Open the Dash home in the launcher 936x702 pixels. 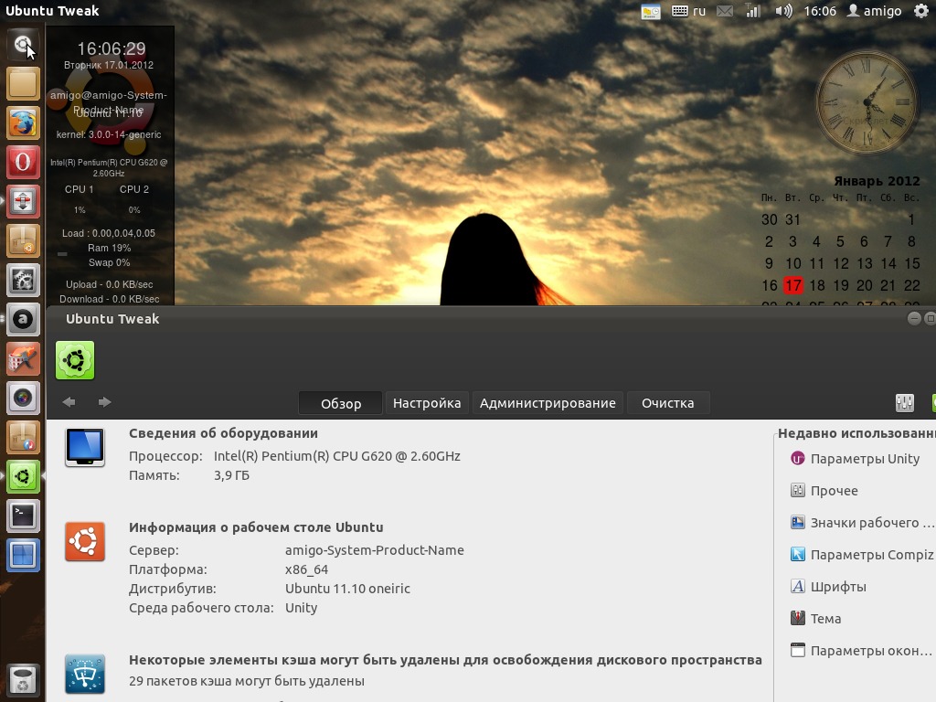(x=23, y=44)
